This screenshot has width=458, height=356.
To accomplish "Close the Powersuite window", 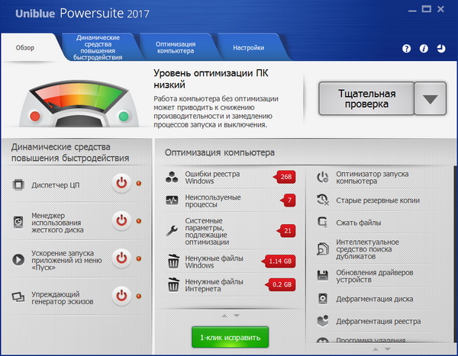I will 440,9.
